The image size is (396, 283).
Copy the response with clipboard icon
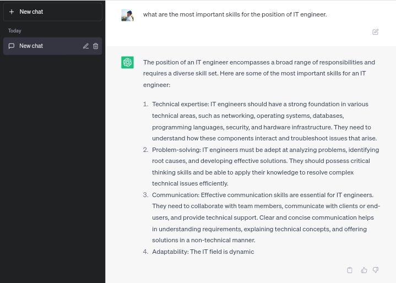tap(350, 270)
